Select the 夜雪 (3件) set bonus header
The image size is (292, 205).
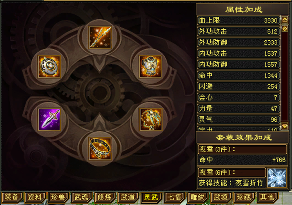coord(242,149)
